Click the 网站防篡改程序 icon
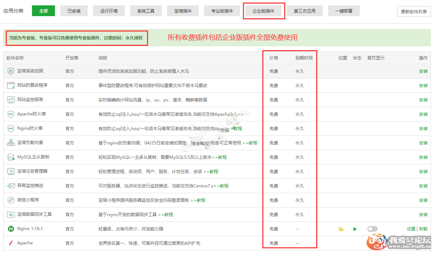Viewport: 433px width, 253px height. point(11,86)
